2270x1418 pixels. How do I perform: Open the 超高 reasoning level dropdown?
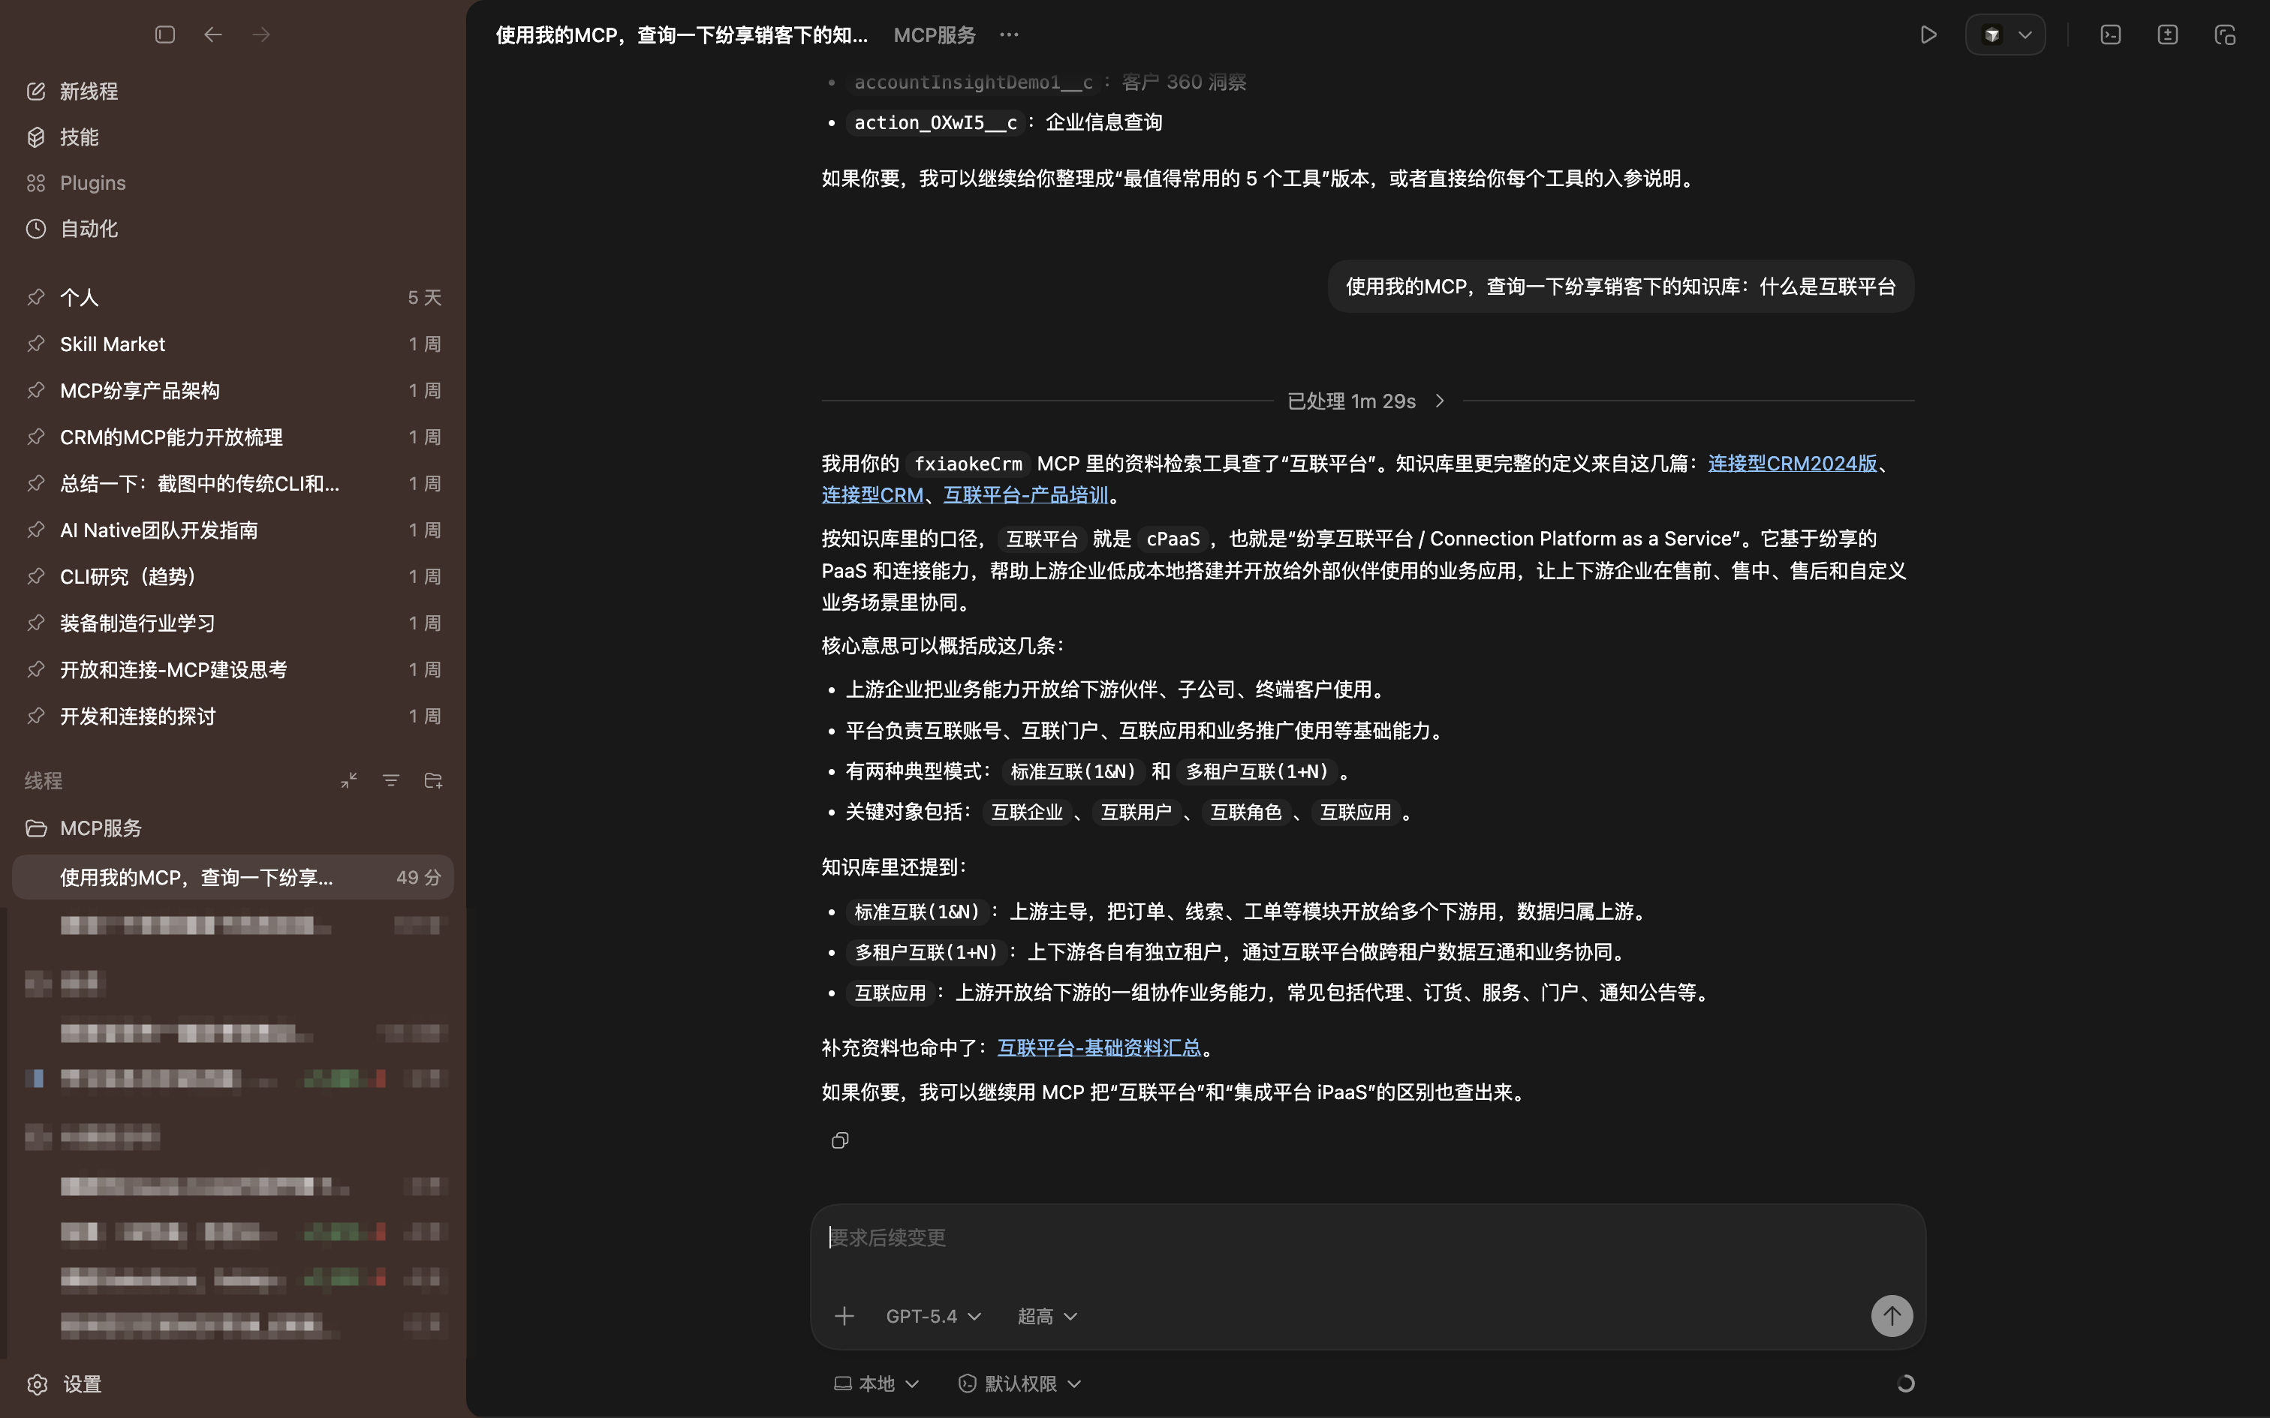point(1047,1316)
